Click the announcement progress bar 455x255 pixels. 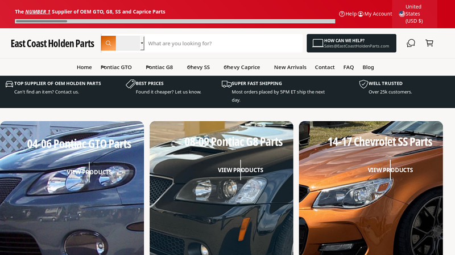pyautogui.click(x=175, y=22)
